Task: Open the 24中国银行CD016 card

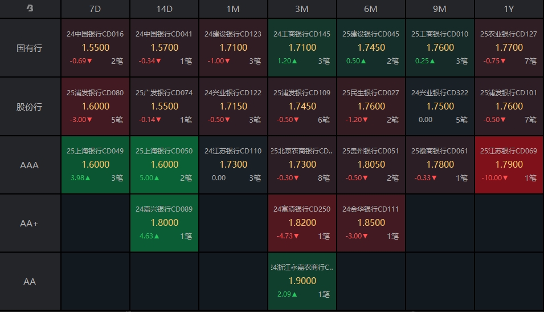Action: pos(95,47)
